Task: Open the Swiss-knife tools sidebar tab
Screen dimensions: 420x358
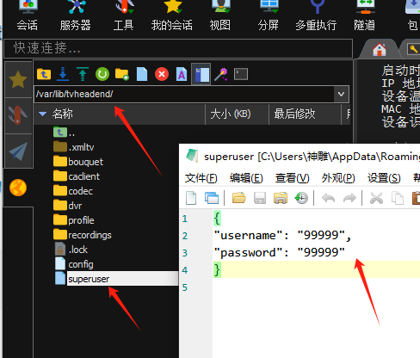Action: (x=18, y=115)
